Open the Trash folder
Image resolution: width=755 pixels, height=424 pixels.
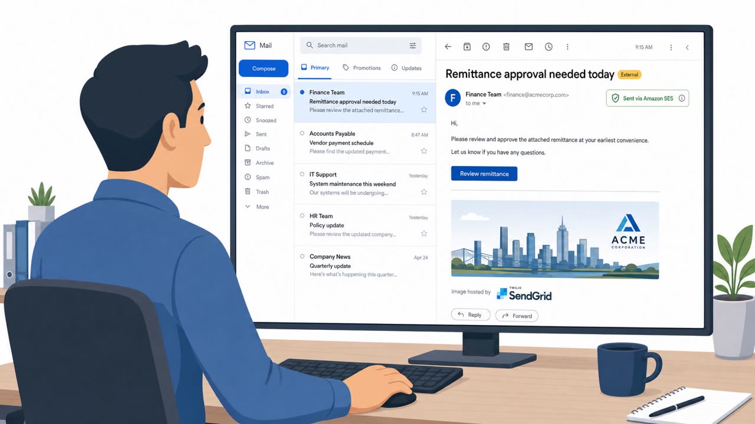pyautogui.click(x=257, y=192)
